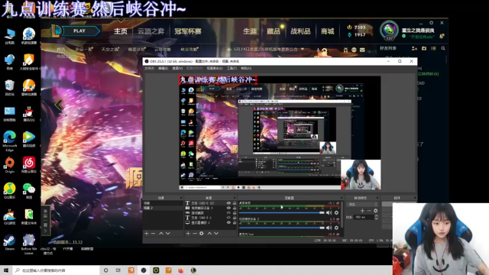Screen dimensions: 489x275
Task: Add a new source with plus button
Action: [188, 233]
